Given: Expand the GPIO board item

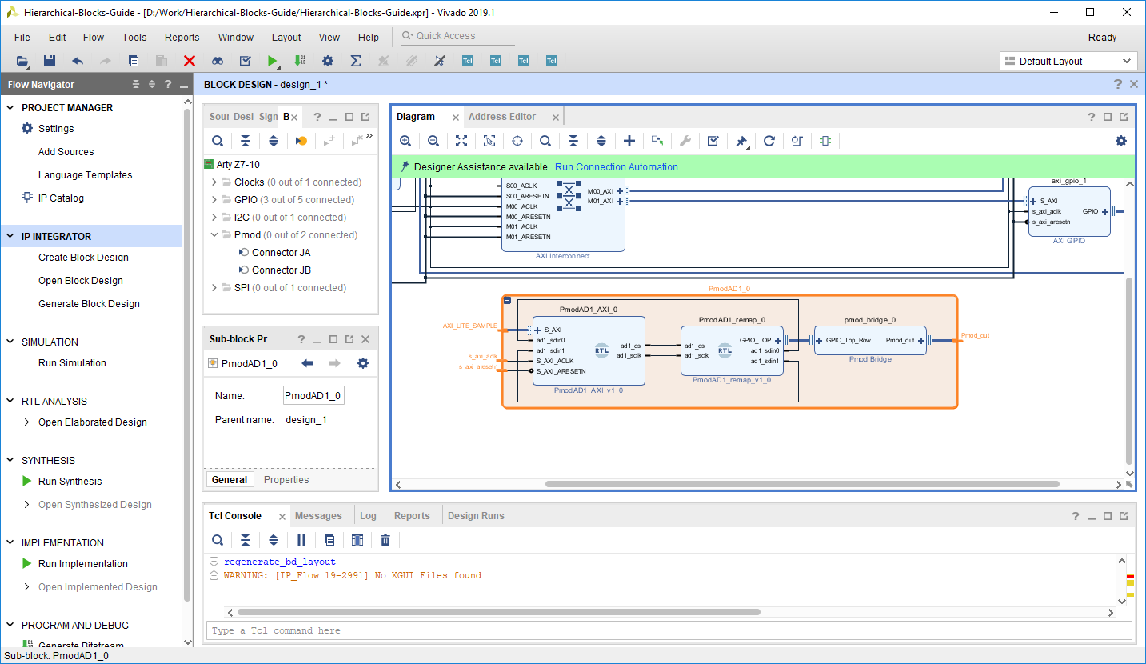Looking at the screenshot, I should click(x=214, y=200).
